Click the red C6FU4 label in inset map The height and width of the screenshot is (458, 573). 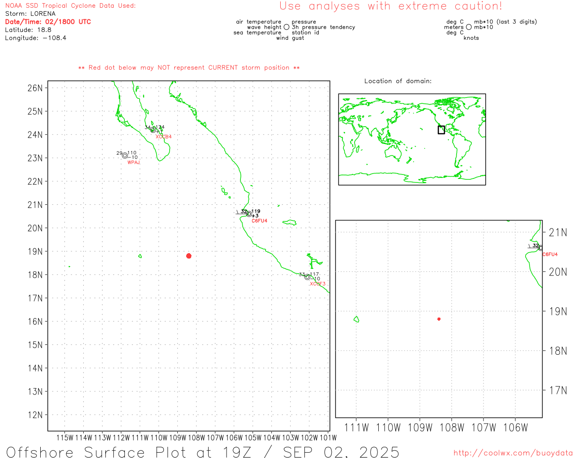(550, 254)
